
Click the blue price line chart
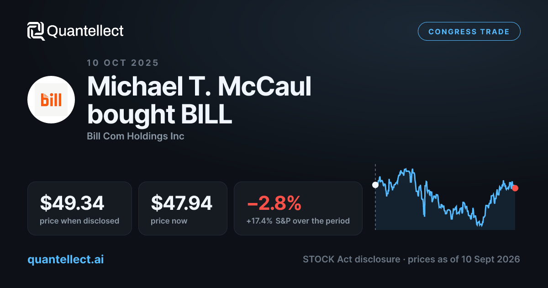pyautogui.click(x=445, y=197)
